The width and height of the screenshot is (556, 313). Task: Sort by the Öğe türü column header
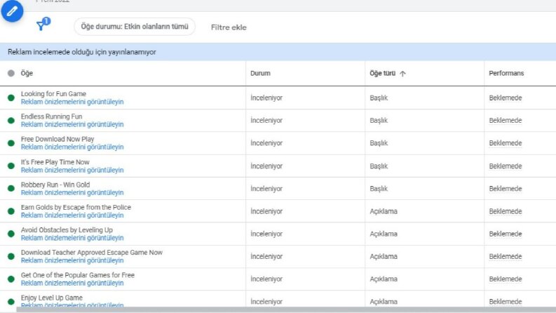click(382, 73)
